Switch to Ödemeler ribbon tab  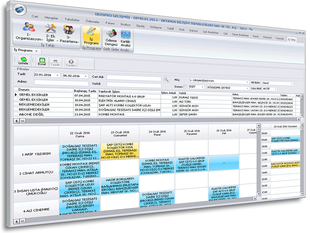93,22
